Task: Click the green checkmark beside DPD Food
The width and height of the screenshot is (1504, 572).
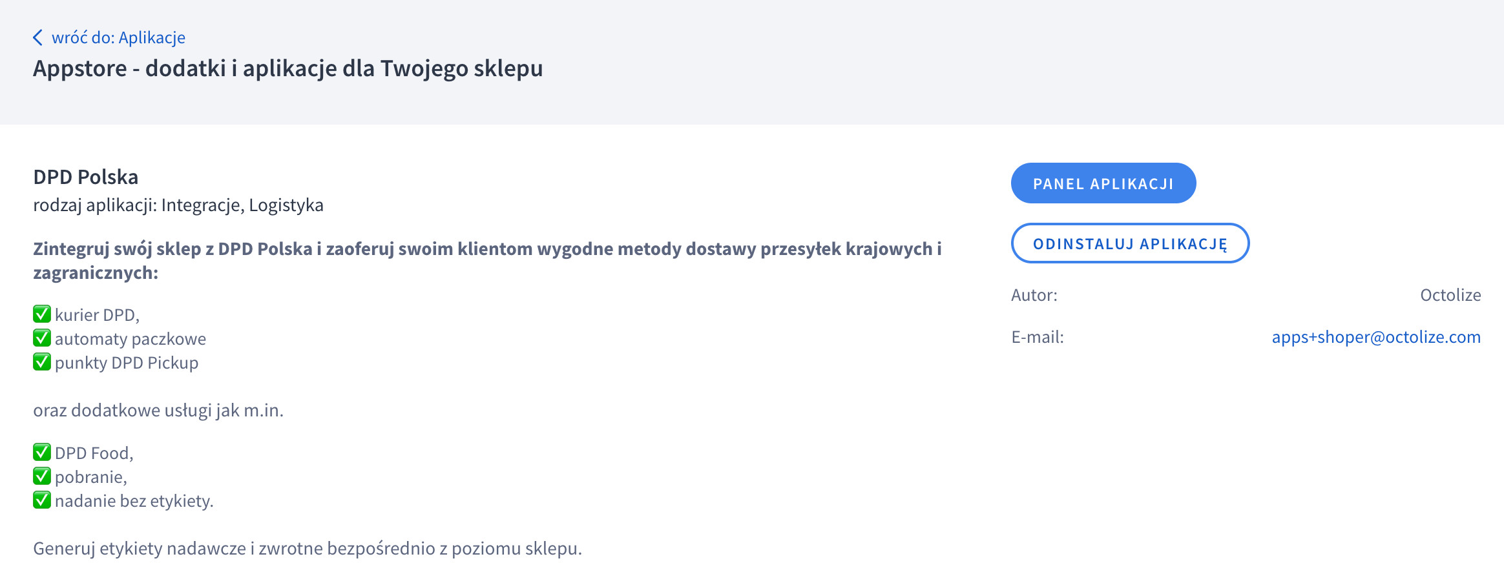Action: coord(41,452)
